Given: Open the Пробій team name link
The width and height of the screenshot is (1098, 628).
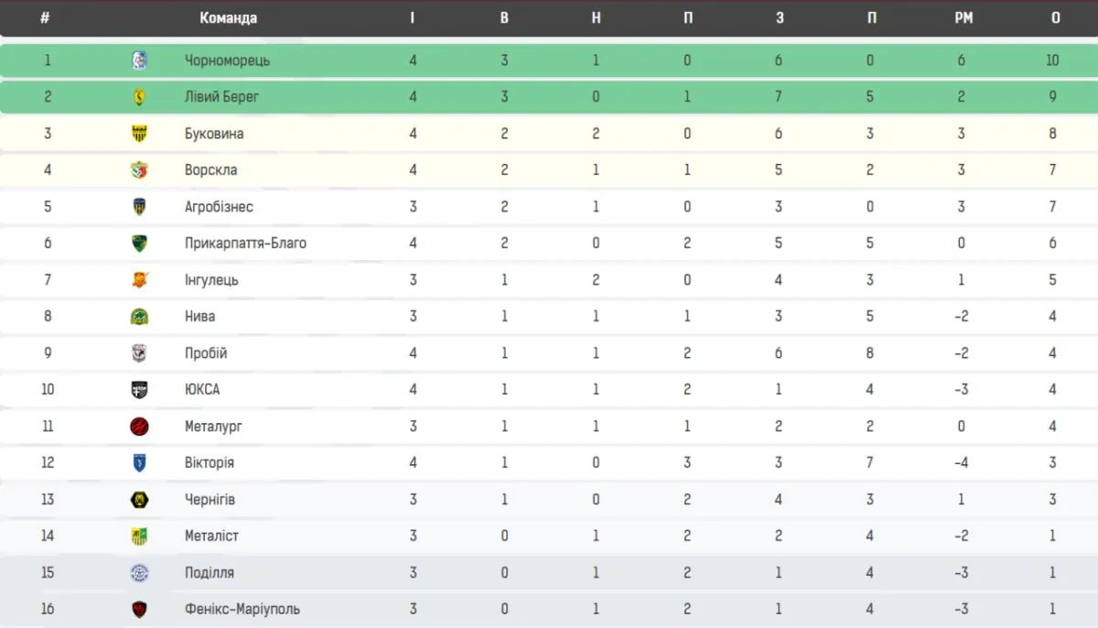Looking at the screenshot, I should click(x=206, y=353).
